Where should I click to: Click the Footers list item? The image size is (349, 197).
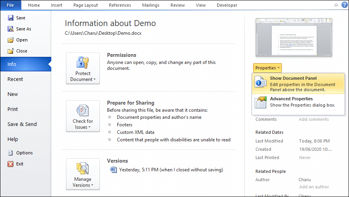coord(124,125)
